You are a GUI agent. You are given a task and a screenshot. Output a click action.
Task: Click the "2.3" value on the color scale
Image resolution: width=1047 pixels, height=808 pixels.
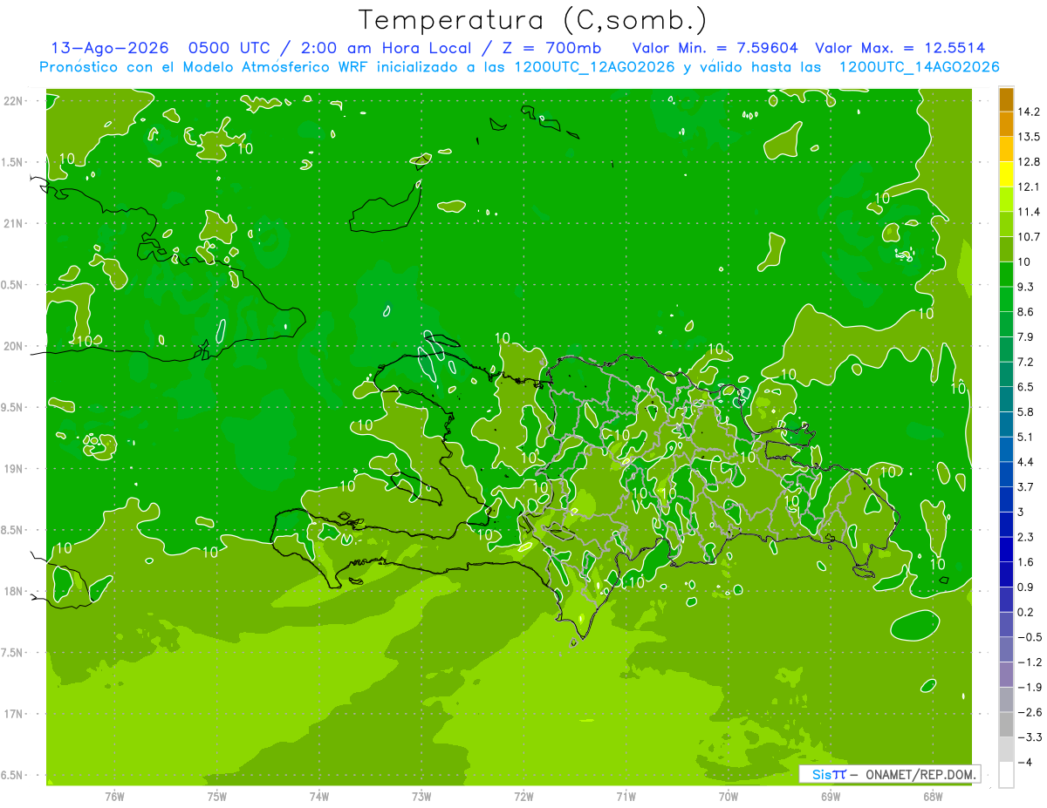tap(1026, 537)
